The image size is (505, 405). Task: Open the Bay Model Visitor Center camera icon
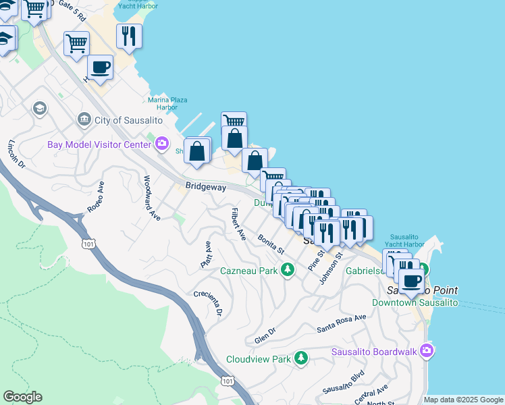[161, 144]
